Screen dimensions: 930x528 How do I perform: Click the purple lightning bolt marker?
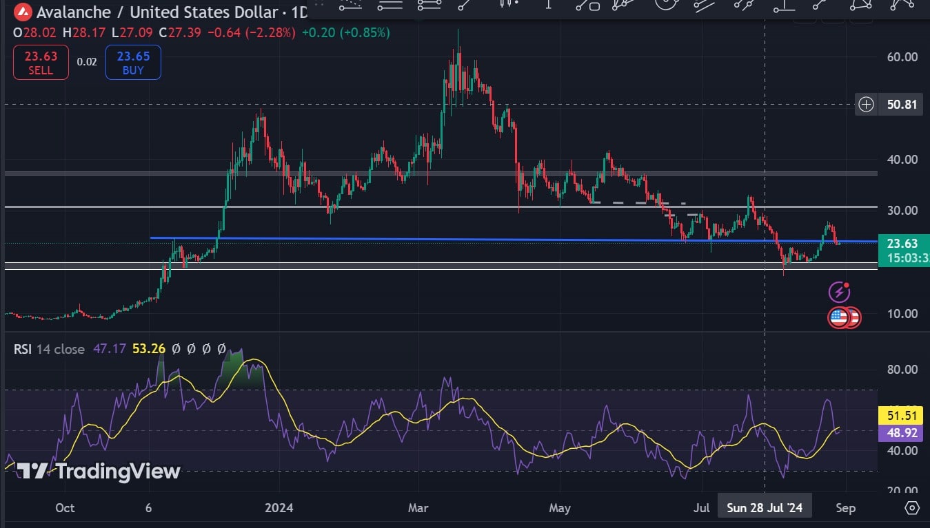[x=839, y=291]
